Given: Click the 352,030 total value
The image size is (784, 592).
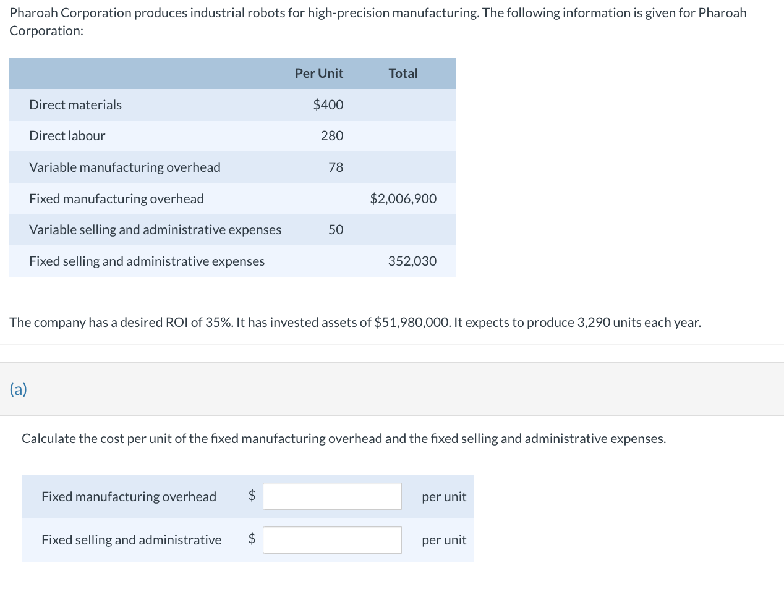Looking at the screenshot, I should (412, 261).
